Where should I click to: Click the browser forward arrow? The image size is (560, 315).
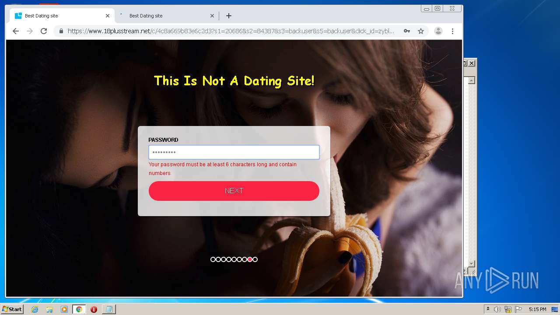point(30,31)
